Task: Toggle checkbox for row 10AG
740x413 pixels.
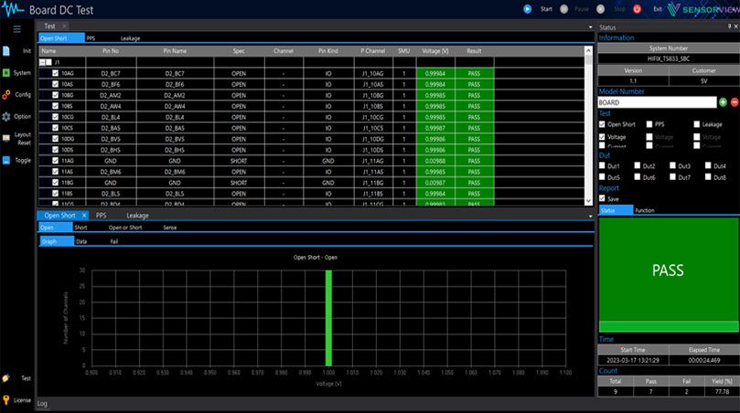Action: click(55, 73)
